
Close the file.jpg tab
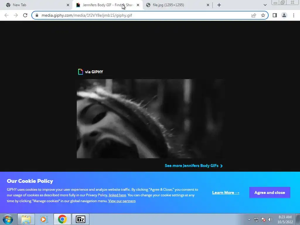[x=208, y=5]
